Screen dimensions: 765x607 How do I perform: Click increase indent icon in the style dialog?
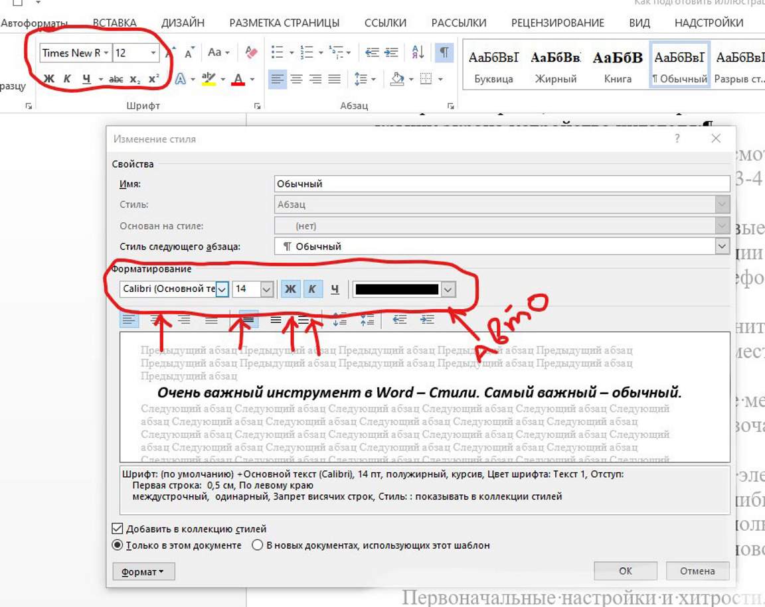point(427,320)
